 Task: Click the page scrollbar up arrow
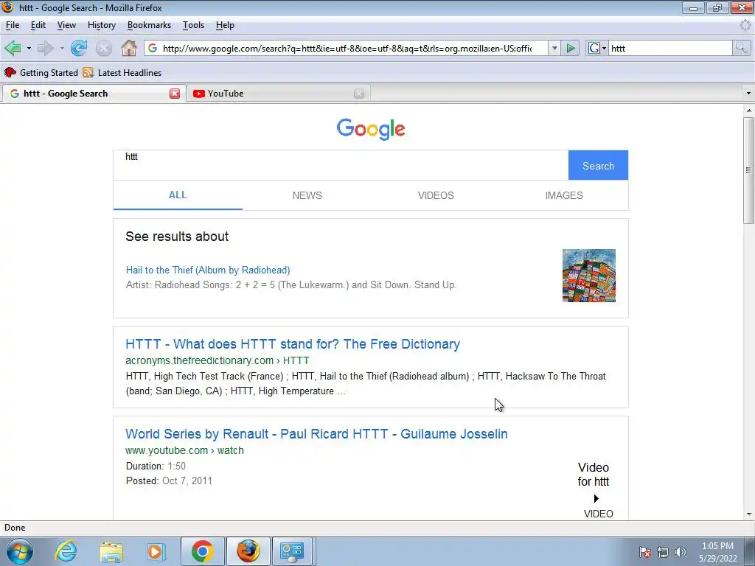click(x=749, y=111)
